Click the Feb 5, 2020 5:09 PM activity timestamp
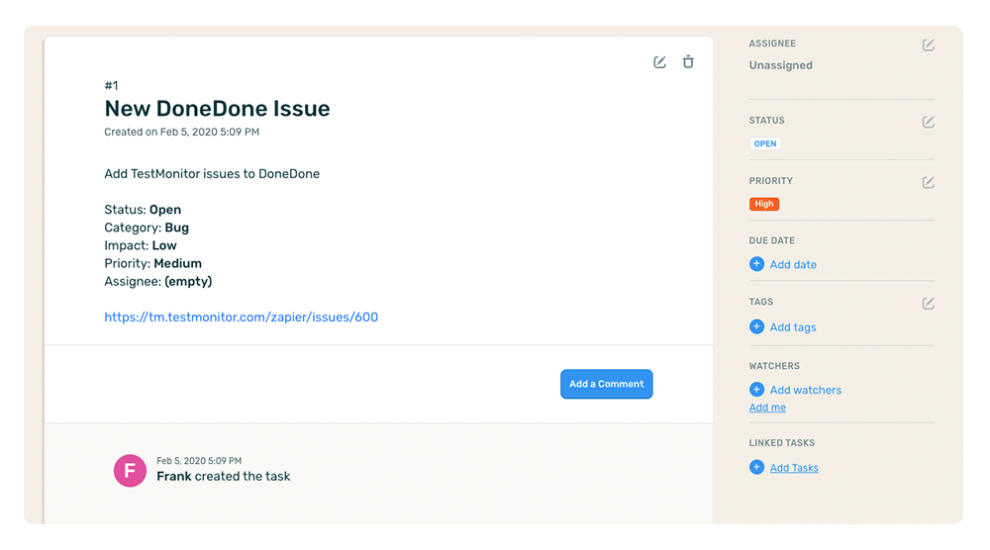Image resolution: width=990 pixels, height=550 pixels. point(199,461)
